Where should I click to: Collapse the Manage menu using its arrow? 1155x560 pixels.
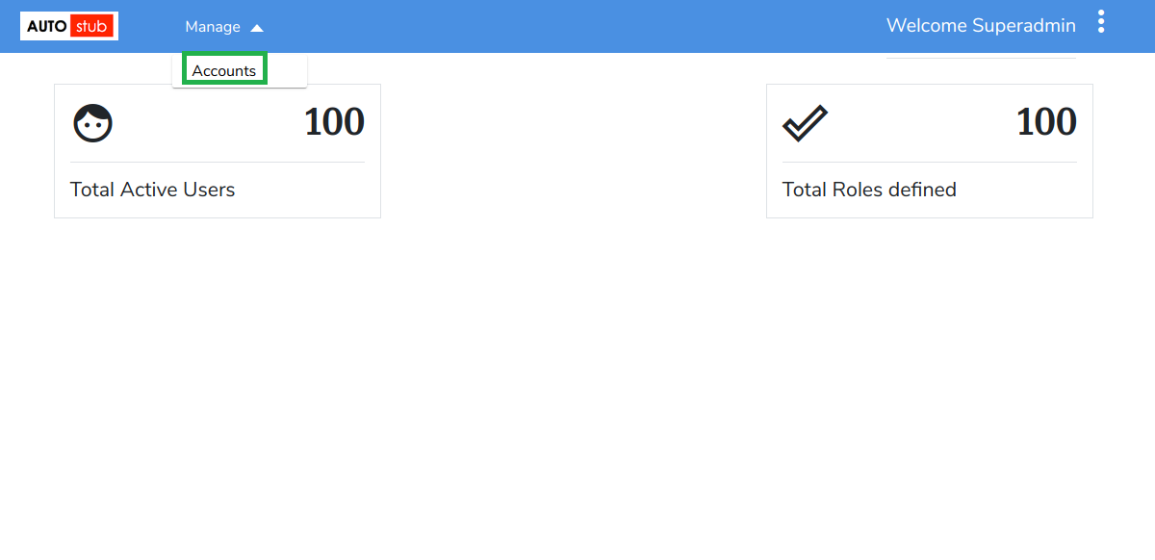[x=257, y=28]
